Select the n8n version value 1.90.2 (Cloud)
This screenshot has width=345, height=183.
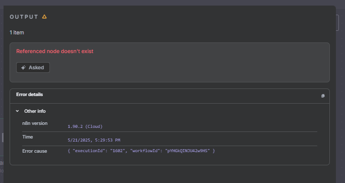pos(85,126)
